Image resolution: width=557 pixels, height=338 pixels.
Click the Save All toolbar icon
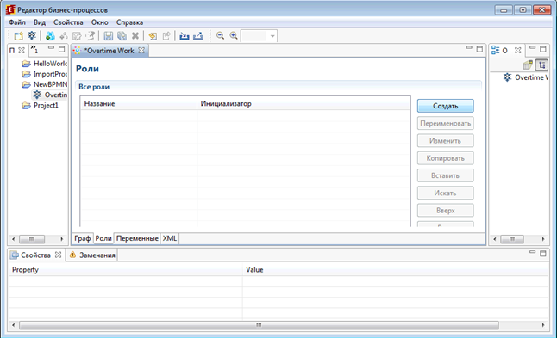[x=122, y=36]
